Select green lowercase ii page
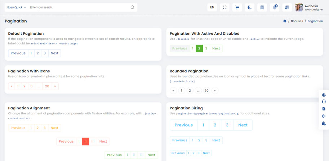 [134, 155]
